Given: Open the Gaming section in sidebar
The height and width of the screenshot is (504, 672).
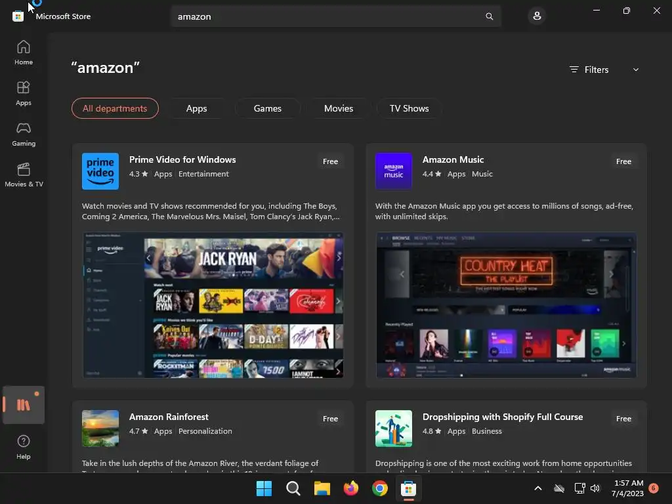Looking at the screenshot, I should coord(24,134).
